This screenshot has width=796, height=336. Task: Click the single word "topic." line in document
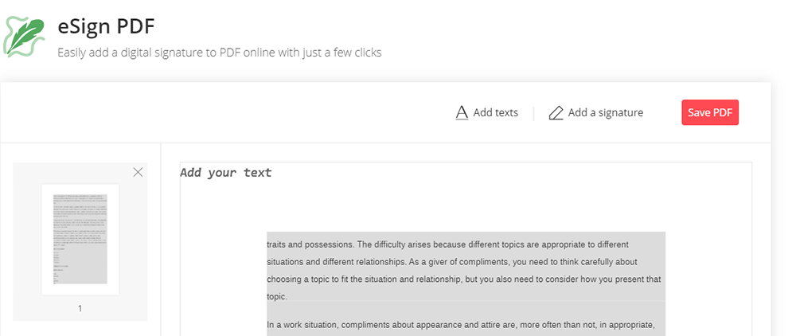(277, 296)
